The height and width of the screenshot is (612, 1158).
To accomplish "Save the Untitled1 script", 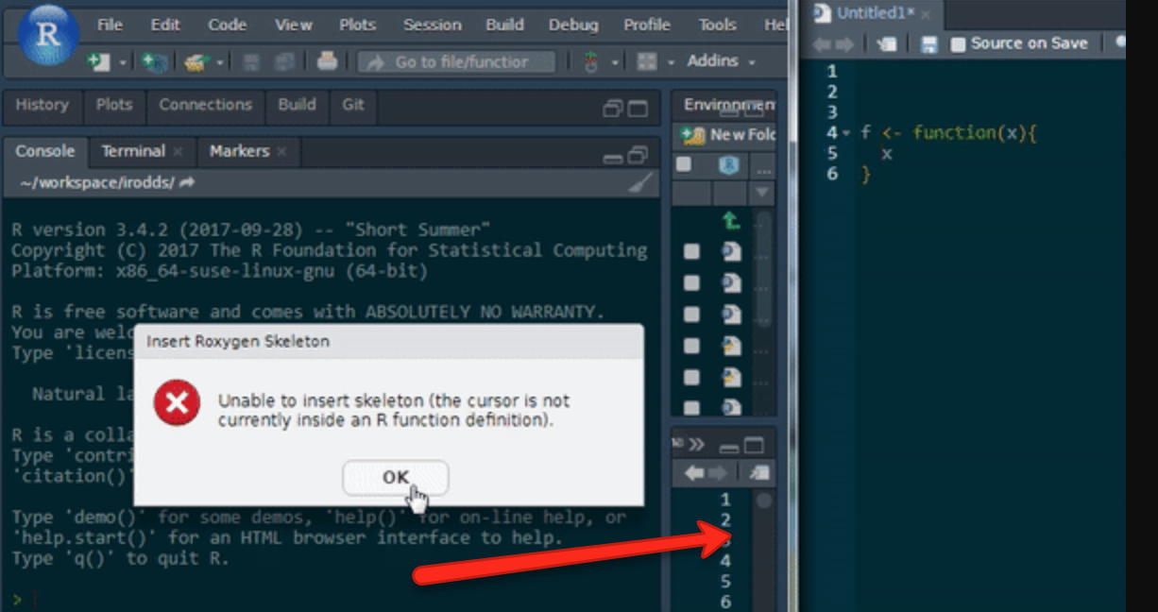I will click(x=925, y=42).
